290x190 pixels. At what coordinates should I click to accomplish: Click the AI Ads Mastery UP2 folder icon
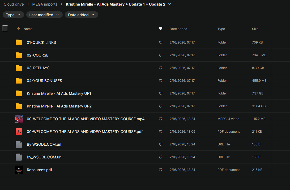click(x=19, y=106)
